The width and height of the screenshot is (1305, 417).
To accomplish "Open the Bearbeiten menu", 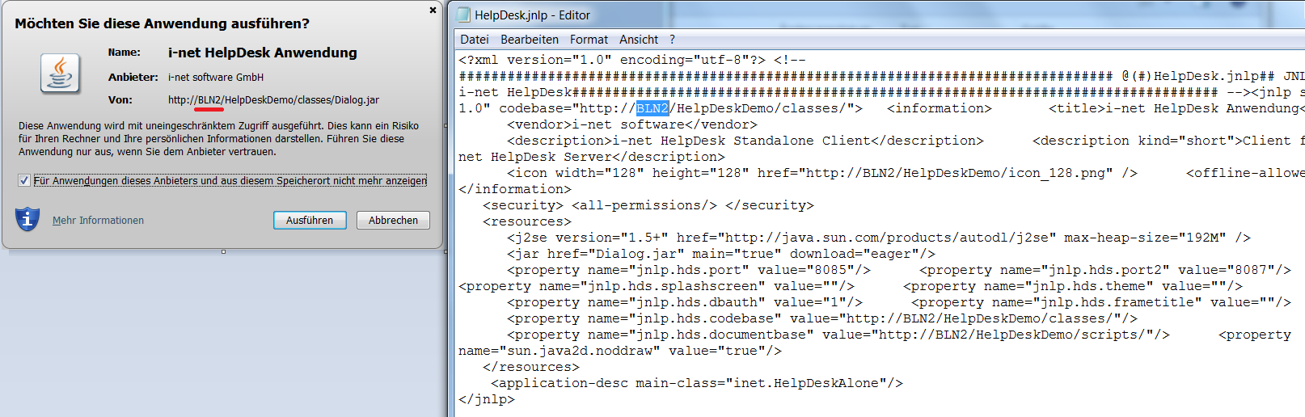I will [x=529, y=40].
